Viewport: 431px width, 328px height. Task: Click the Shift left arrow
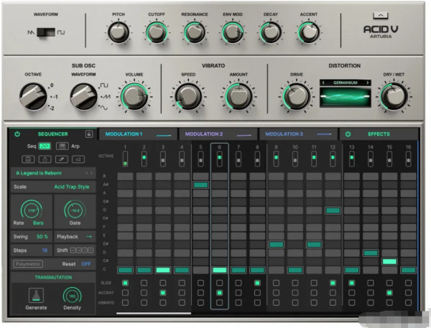click(85, 250)
